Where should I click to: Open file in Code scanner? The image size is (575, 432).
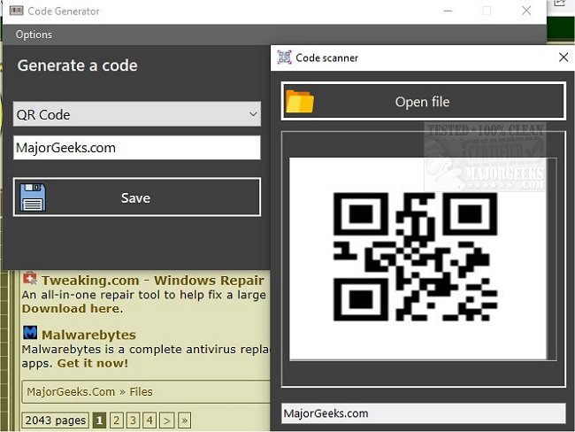[x=423, y=101]
